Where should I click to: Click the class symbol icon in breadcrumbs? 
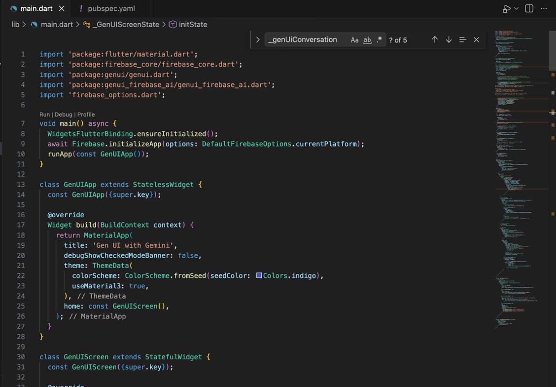coord(87,25)
